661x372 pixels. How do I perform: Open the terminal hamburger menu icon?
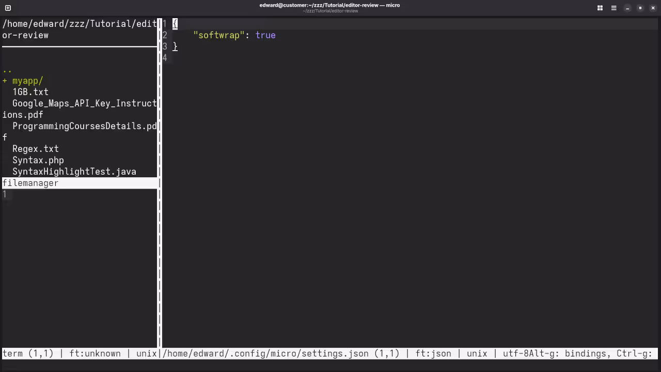(x=613, y=8)
